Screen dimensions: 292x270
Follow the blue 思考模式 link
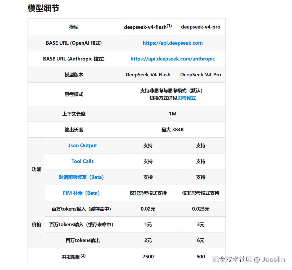pyautogui.click(x=187, y=98)
